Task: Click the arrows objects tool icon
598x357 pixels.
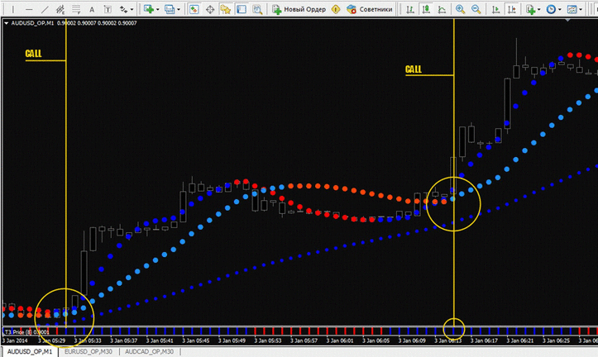Action: [x=123, y=9]
